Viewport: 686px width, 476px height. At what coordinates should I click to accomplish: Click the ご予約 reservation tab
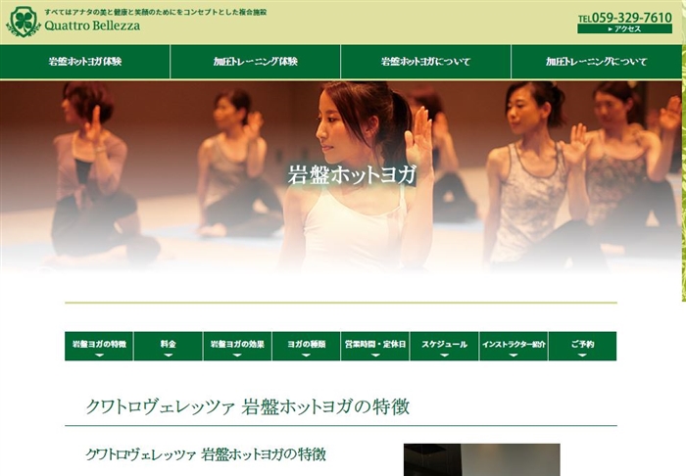coord(582,346)
